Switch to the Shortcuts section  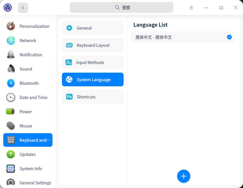click(x=86, y=97)
